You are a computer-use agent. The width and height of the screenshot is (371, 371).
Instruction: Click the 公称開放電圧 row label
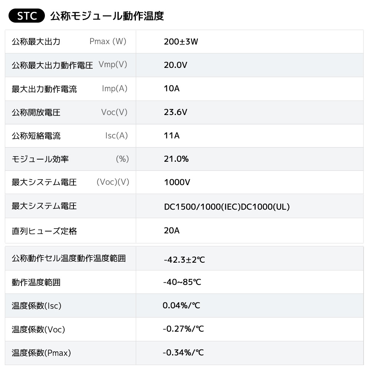pyautogui.click(x=36, y=112)
